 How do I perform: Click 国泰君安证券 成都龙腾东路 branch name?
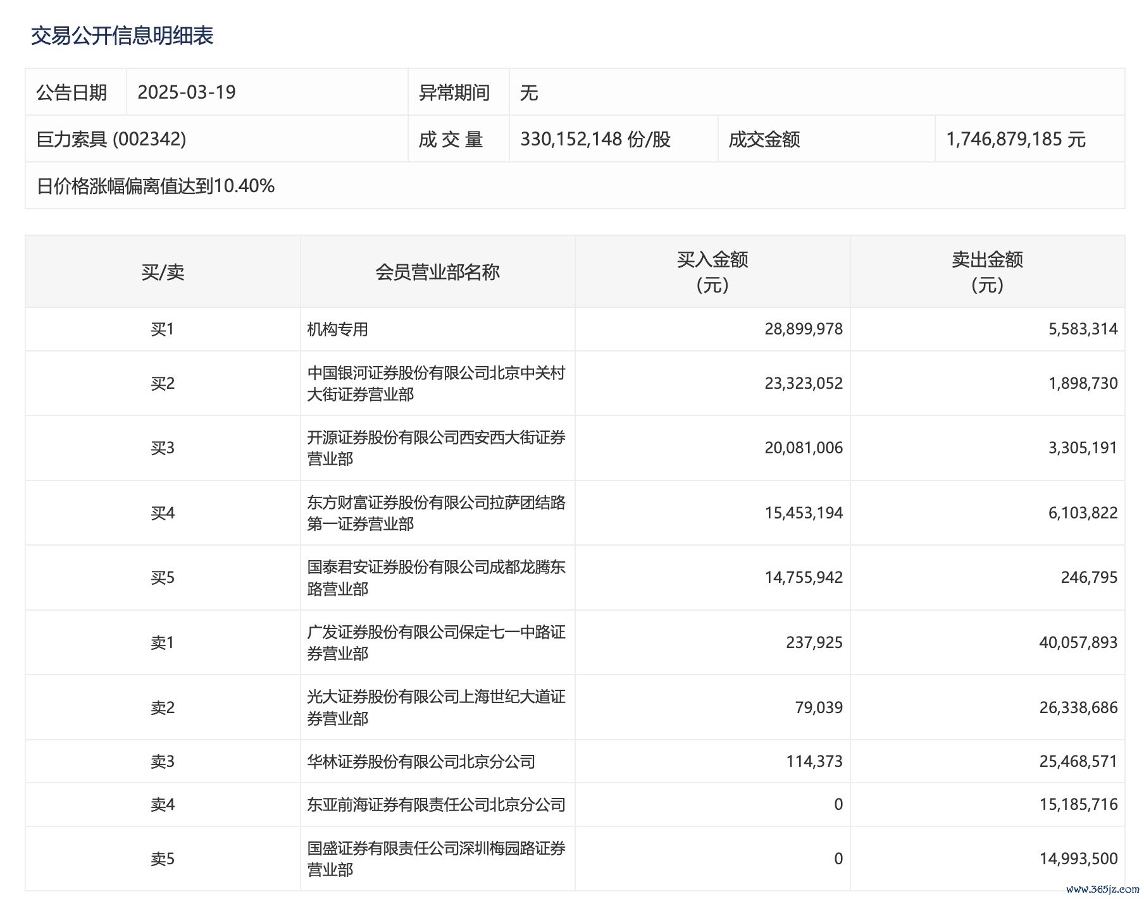[x=436, y=578]
